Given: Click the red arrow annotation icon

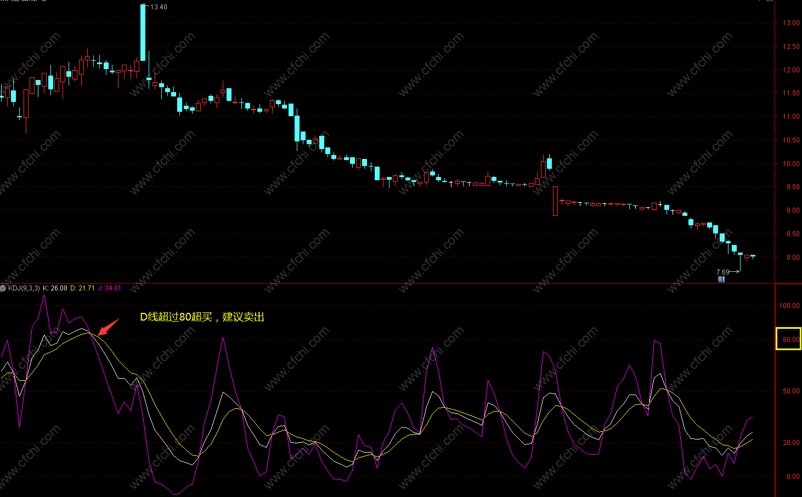Looking at the screenshot, I should click(109, 327).
